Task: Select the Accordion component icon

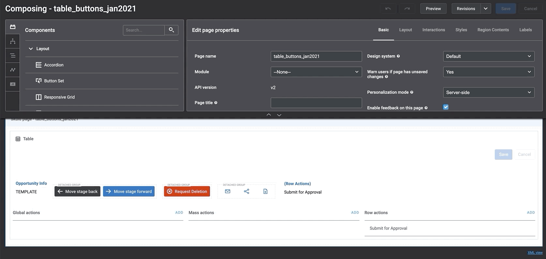Action: (38, 65)
